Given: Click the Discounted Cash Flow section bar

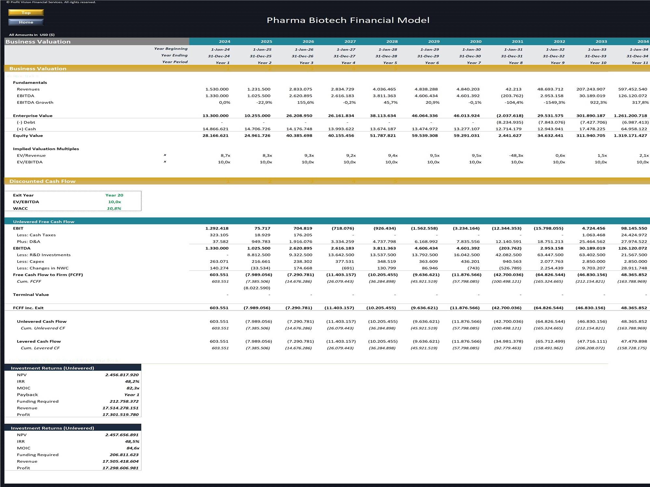Looking at the screenshot, I should [x=327, y=181].
